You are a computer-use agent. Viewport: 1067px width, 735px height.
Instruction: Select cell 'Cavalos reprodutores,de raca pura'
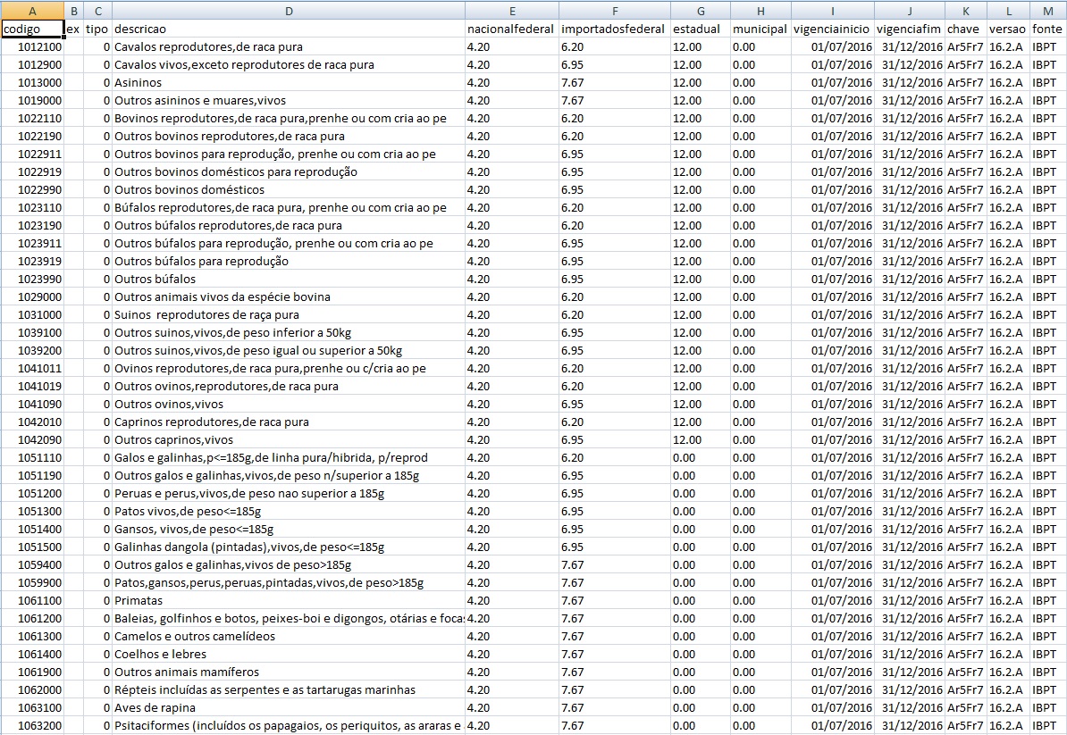(x=288, y=46)
